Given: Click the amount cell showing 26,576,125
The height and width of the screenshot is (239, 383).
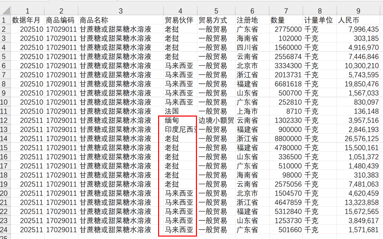Looking at the screenshot, I should 358,139.
